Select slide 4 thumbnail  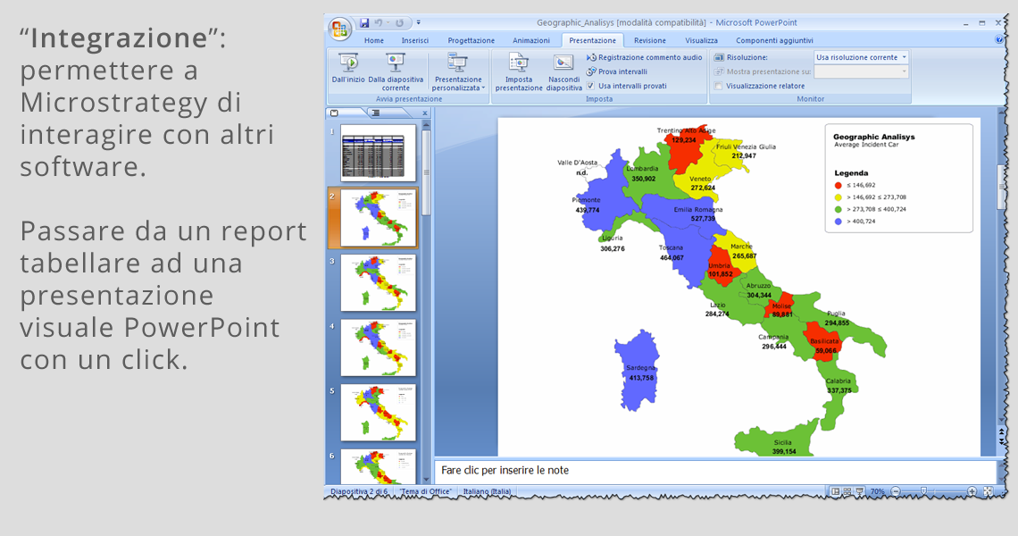pyautogui.click(x=378, y=348)
